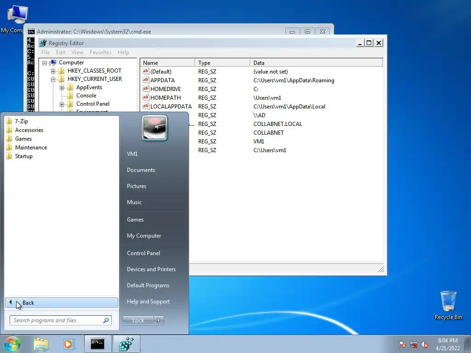Select the (Default) registry value icon
Screen dimensions: 471x353
146,71
